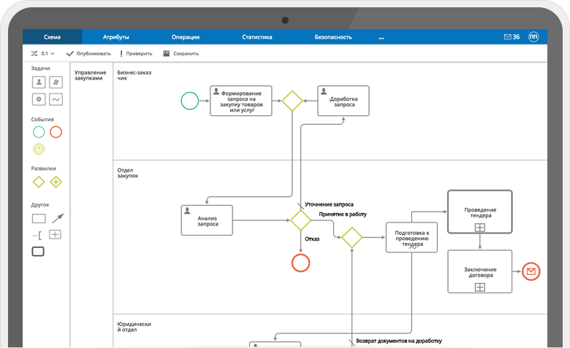The image size is (570, 348).
Task: Pick the exclusive gateway diamond in palette
Action: click(39, 182)
